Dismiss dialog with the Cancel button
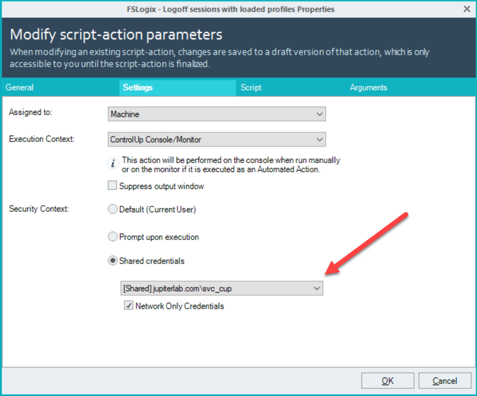This screenshot has width=477, height=396. (445, 380)
